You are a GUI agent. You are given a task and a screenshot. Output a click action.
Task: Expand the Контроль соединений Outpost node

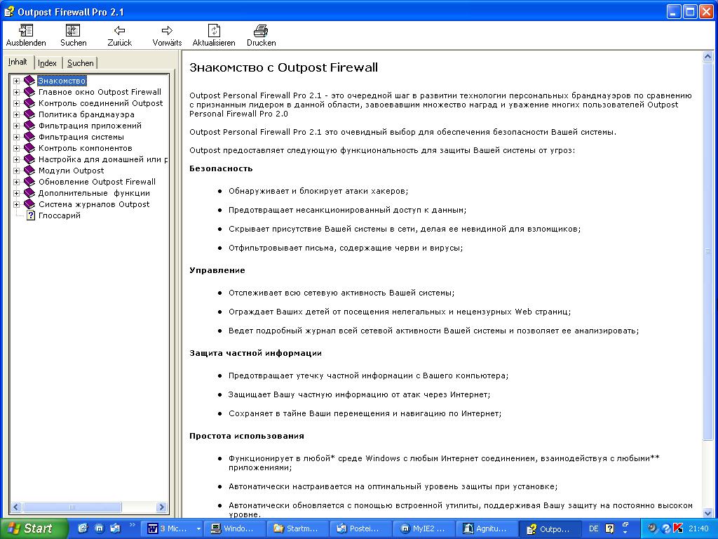click(17, 103)
